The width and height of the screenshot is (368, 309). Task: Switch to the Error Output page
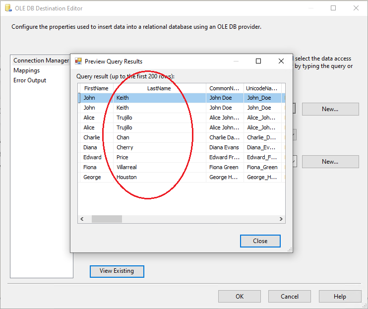(x=30, y=80)
